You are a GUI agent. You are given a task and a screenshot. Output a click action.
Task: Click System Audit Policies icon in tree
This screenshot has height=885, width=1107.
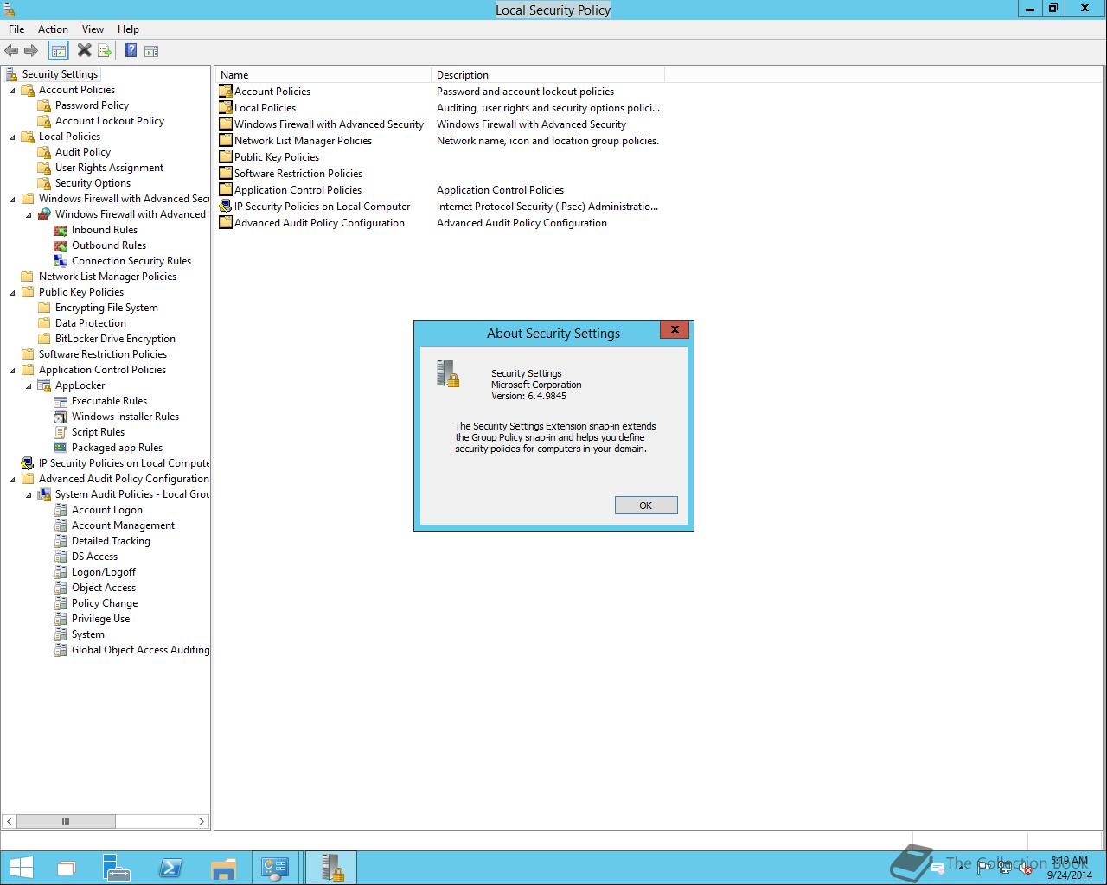click(44, 494)
